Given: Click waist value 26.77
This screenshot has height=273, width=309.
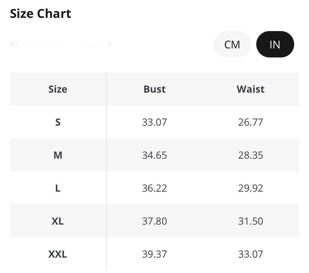Looking at the screenshot, I should (250, 122).
